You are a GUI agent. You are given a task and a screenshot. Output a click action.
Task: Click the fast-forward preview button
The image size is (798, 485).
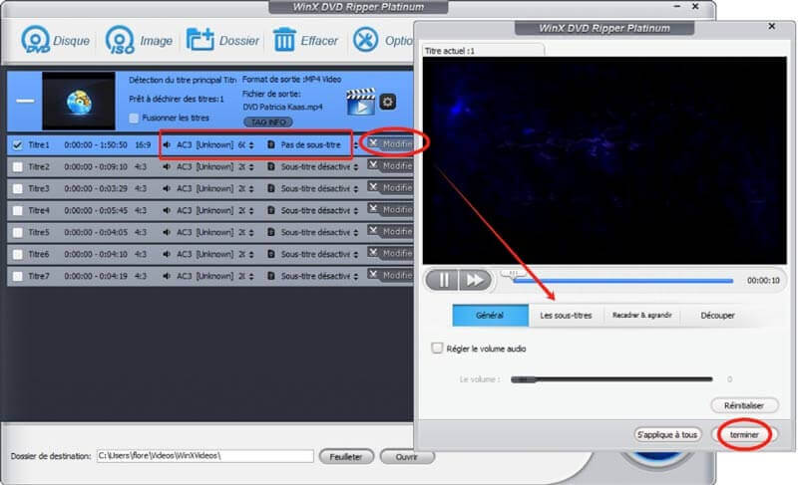(x=475, y=280)
